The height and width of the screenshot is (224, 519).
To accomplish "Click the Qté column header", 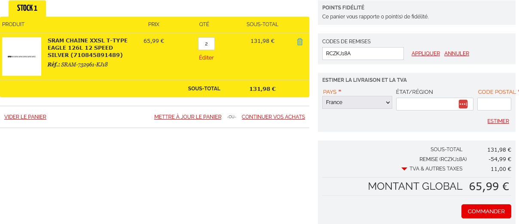I will 204,24.
